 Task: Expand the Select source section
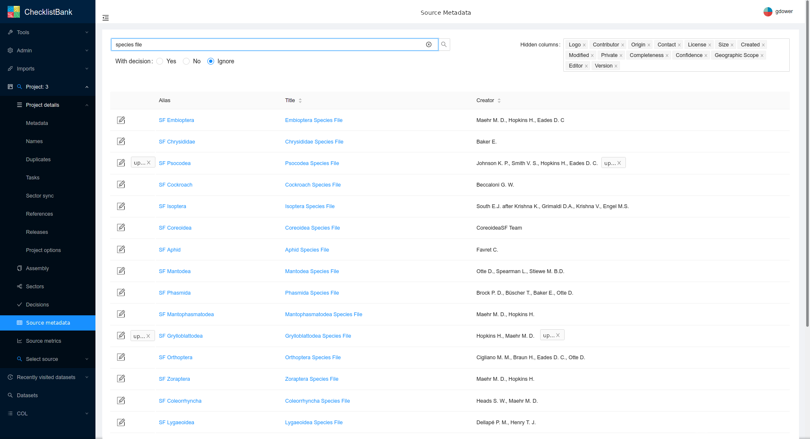[41, 359]
